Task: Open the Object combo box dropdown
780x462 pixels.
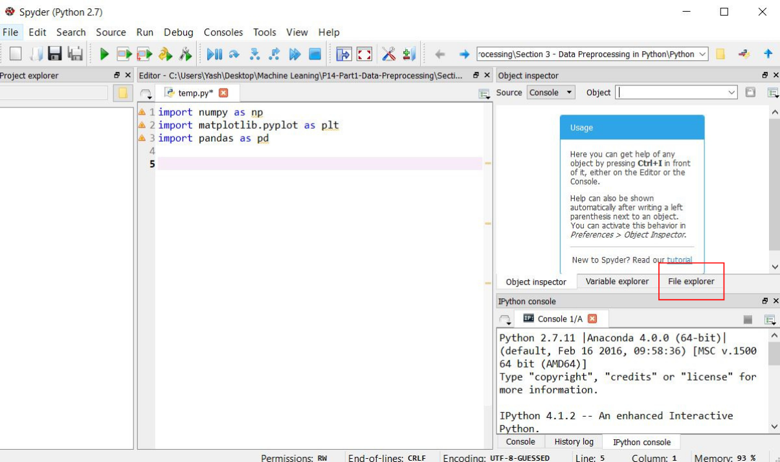Action: [732, 93]
